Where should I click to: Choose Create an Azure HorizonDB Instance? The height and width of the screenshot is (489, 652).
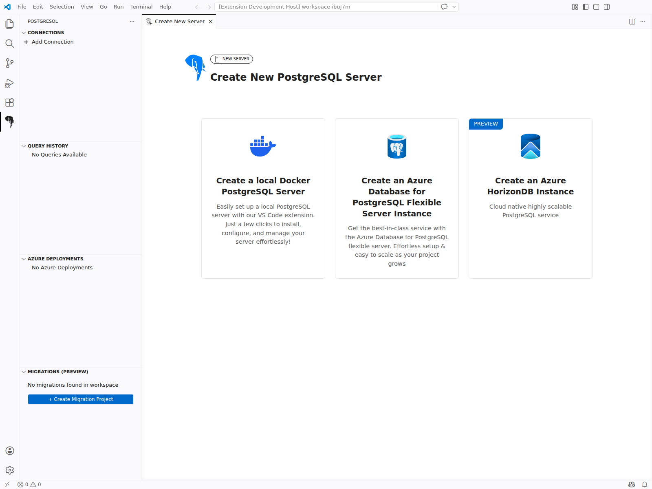[531, 198]
